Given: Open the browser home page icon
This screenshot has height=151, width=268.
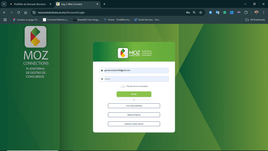Looking at the screenshot, I should click(x=26, y=13).
